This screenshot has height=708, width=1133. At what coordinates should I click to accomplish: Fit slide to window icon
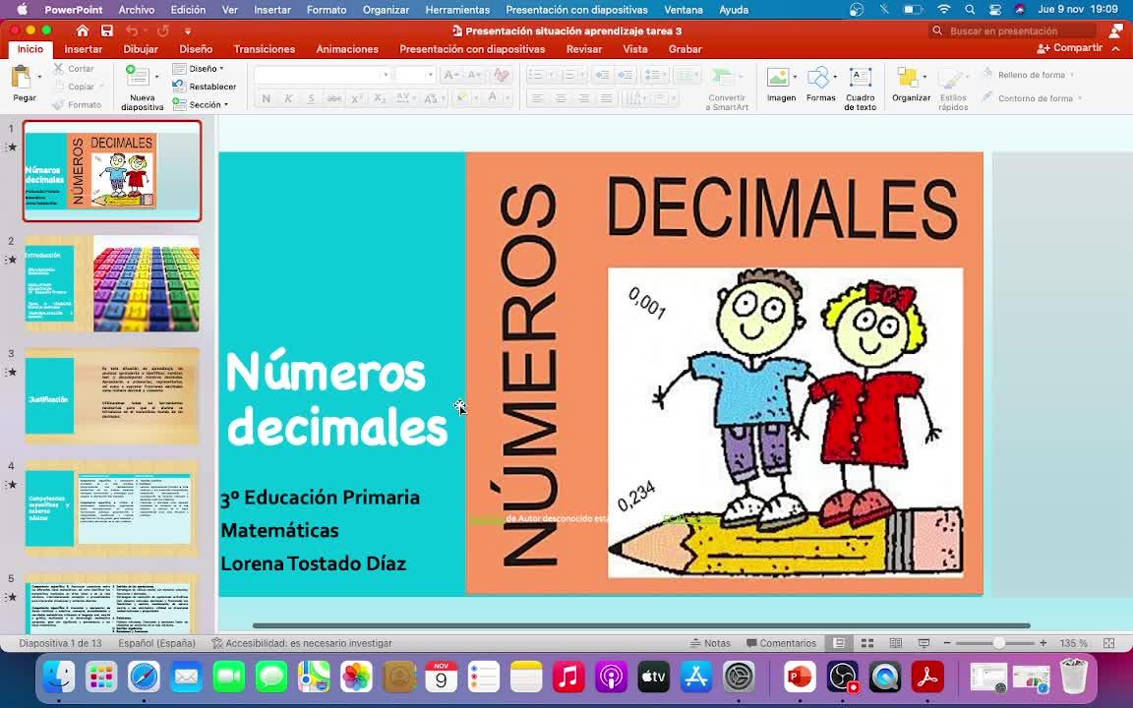(1108, 643)
